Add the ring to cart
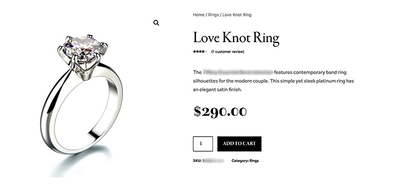Viewport: 409px width, 188px height. coord(239,144)
